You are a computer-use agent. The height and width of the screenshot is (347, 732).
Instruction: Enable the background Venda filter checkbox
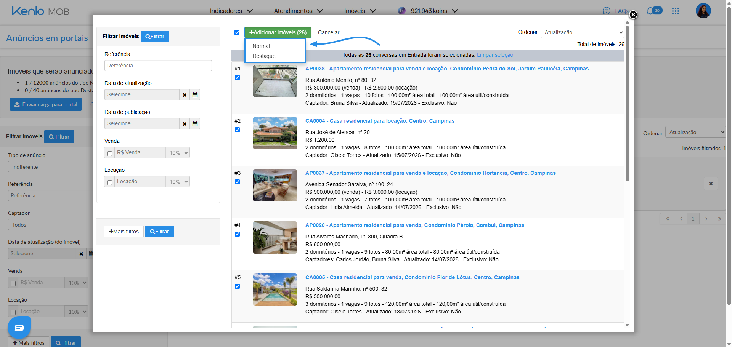(x=13, y=283)
